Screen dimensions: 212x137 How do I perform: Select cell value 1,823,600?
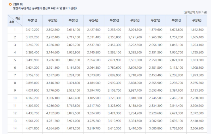click(197, 60)
